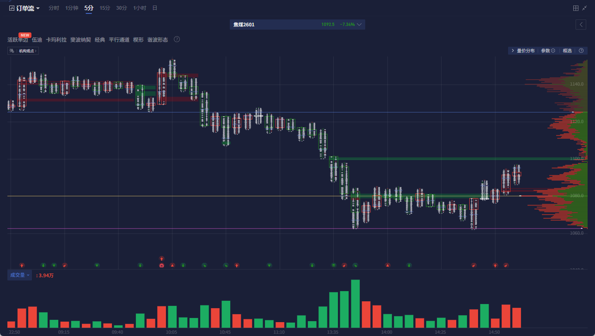Select the 5分 timeframe tab

point(89,8)
